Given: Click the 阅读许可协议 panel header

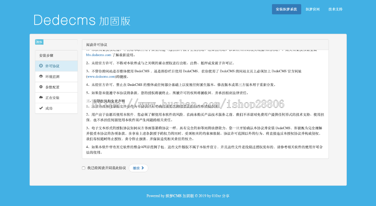Looking at the screenshot, I should click(x=97, y=44).
